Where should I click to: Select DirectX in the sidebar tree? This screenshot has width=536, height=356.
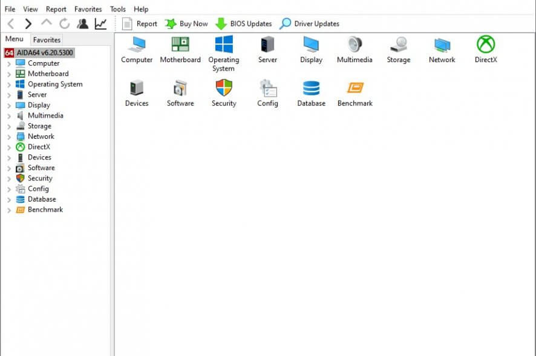(x=39, y=147)
